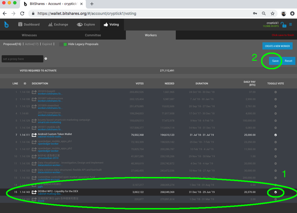The width and height of the screenshot is (297, 213).
Task: Click the Duration column header
Action: click(x=202, y=84)
